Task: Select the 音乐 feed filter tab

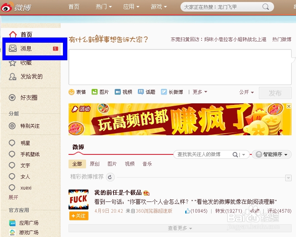Action: pyautogui.click(x=147, y=164)
